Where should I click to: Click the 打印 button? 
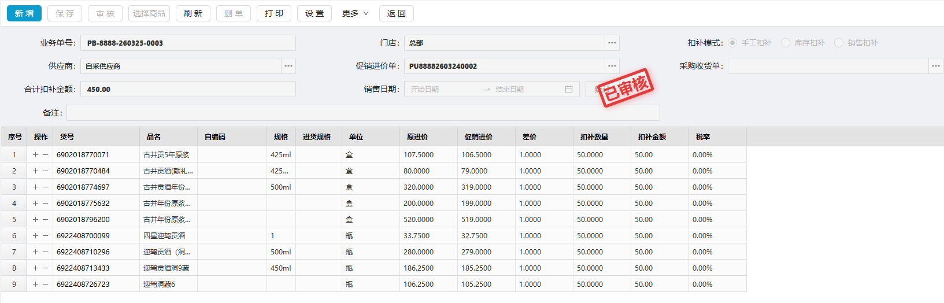(274, 13)
